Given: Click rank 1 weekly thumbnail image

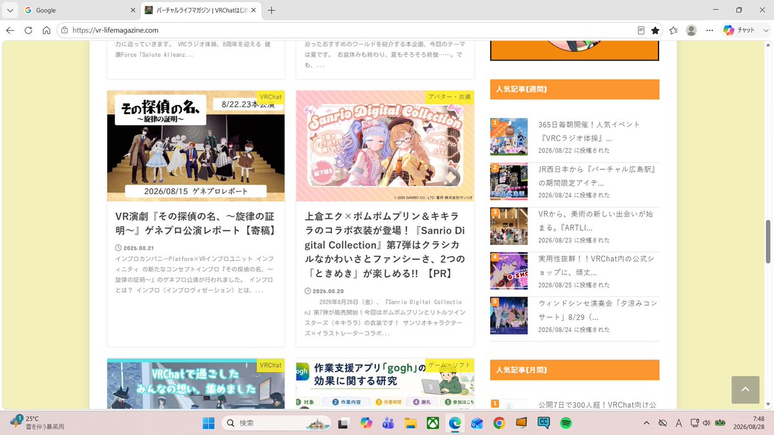Looking at the screenshot, I should click(509, 137).
